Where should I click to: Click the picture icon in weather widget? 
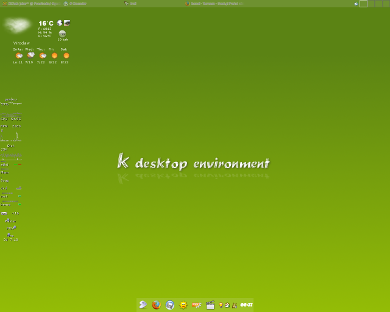67,23
